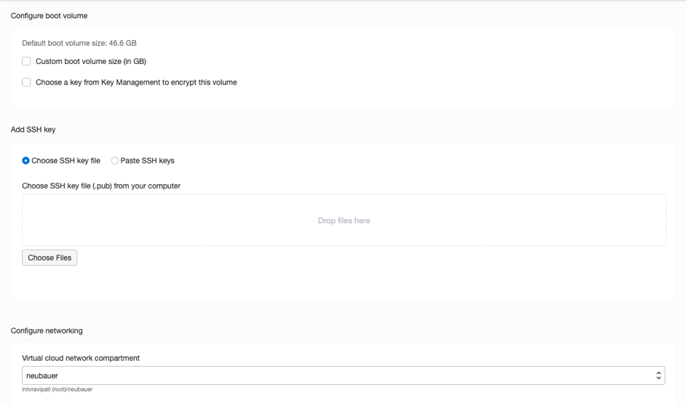Click the 'Choose SSH key file (.pub) from your computer' label
Screen dimensions: 686x406
[101, 186]
